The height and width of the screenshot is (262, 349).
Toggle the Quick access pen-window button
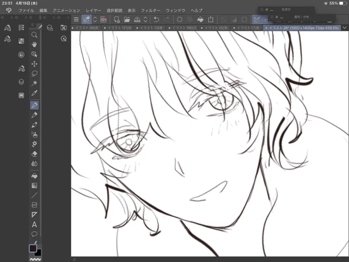86,20
